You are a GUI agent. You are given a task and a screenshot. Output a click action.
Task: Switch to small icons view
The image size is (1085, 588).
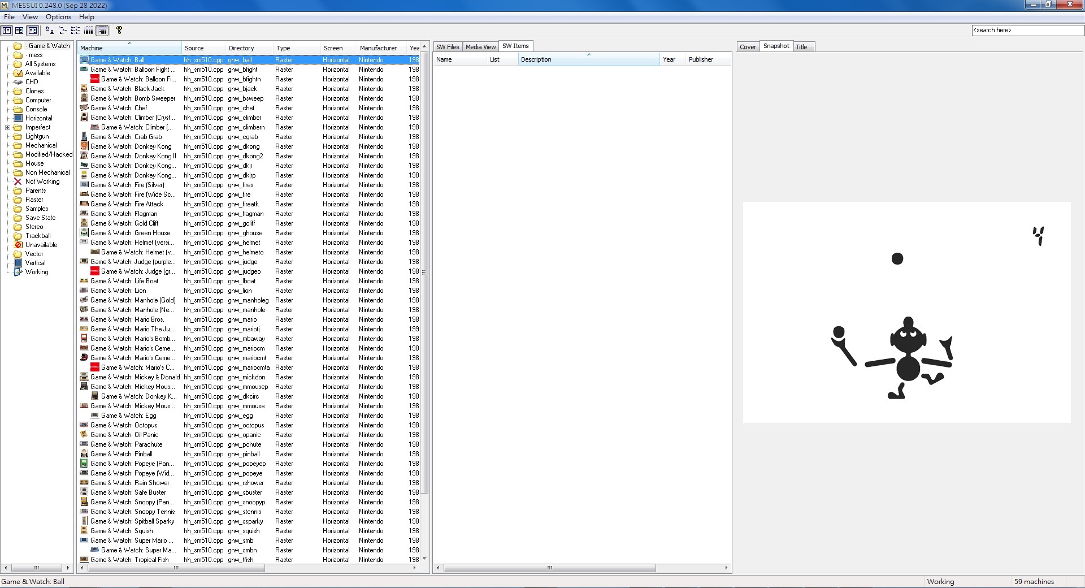[62, 31]
